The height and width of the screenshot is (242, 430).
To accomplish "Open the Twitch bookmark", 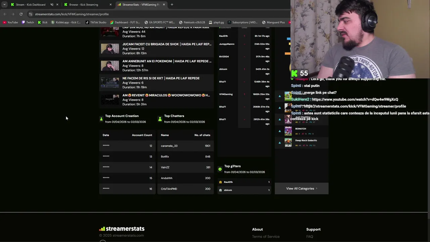I will pyautogui.click(x=28, y=23).
